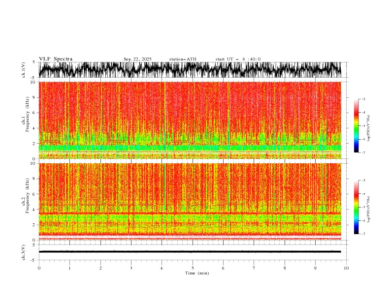The height and width of the screenshot is (301, 390).
Task: Click the time axis tick label "2"
Action: click(x=100, y=268)
